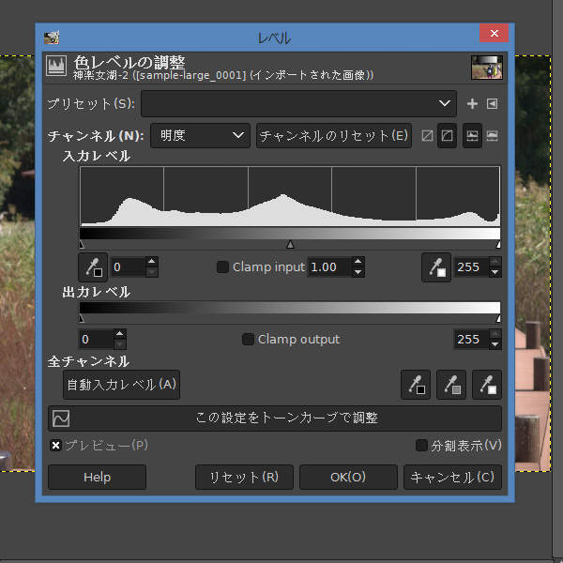Decrease the input low level value
The image size is (563, 563).
pos(152,272)
